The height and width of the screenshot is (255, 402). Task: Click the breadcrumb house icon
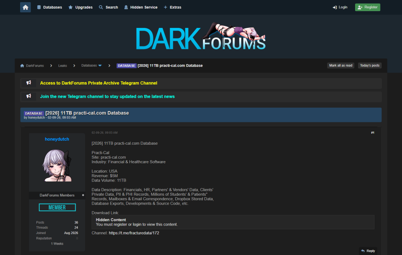click(x=22, y=66)
